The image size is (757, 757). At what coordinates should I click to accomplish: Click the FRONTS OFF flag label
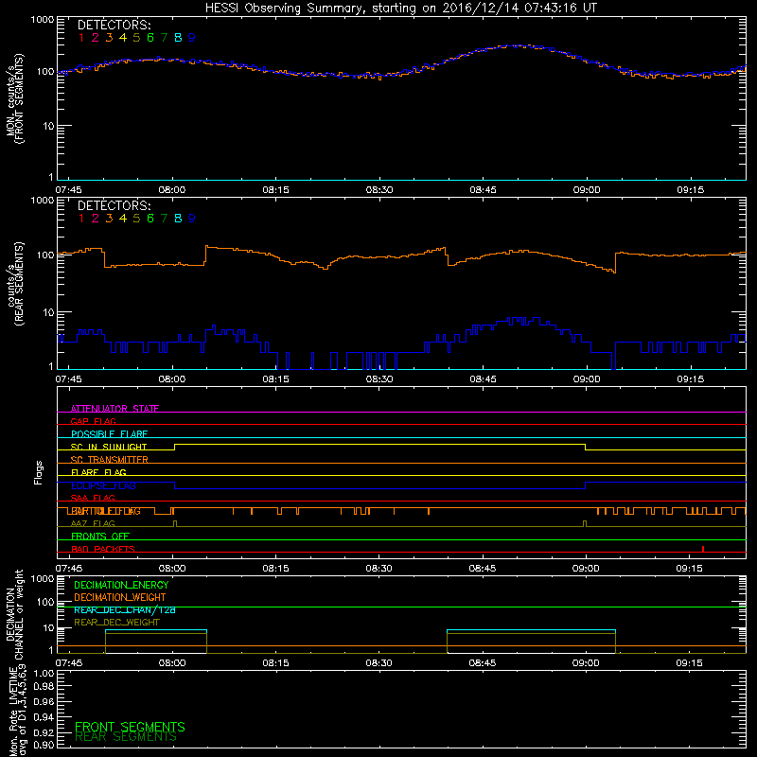[100, 537]
